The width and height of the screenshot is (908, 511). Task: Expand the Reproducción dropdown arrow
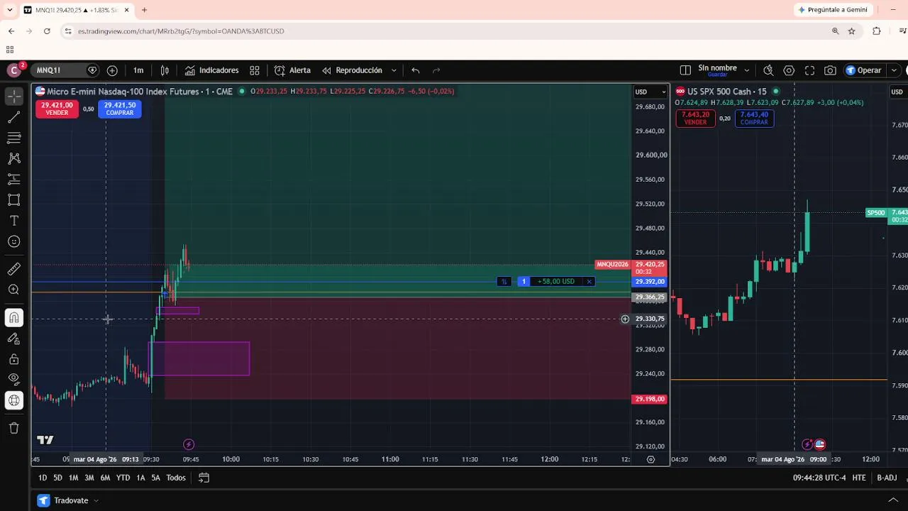[x=394, y=70]
